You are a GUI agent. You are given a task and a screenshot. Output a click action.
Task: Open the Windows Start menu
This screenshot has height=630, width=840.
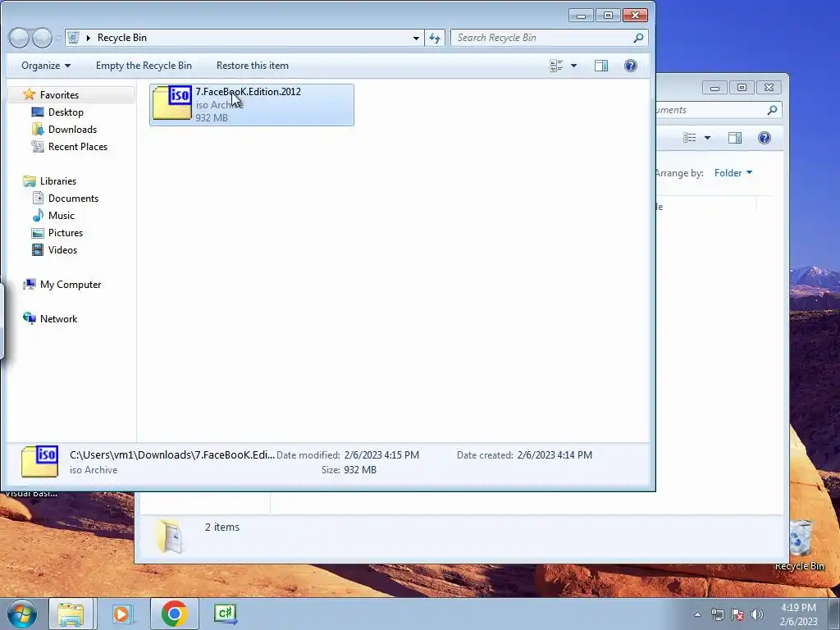(x=21, y=614)
